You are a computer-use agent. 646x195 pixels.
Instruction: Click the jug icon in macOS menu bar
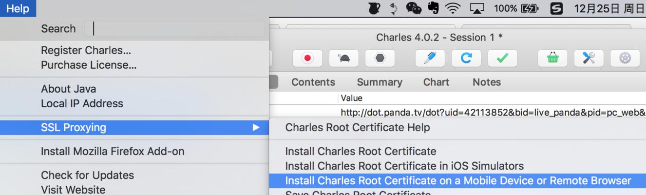click(374, 8)
